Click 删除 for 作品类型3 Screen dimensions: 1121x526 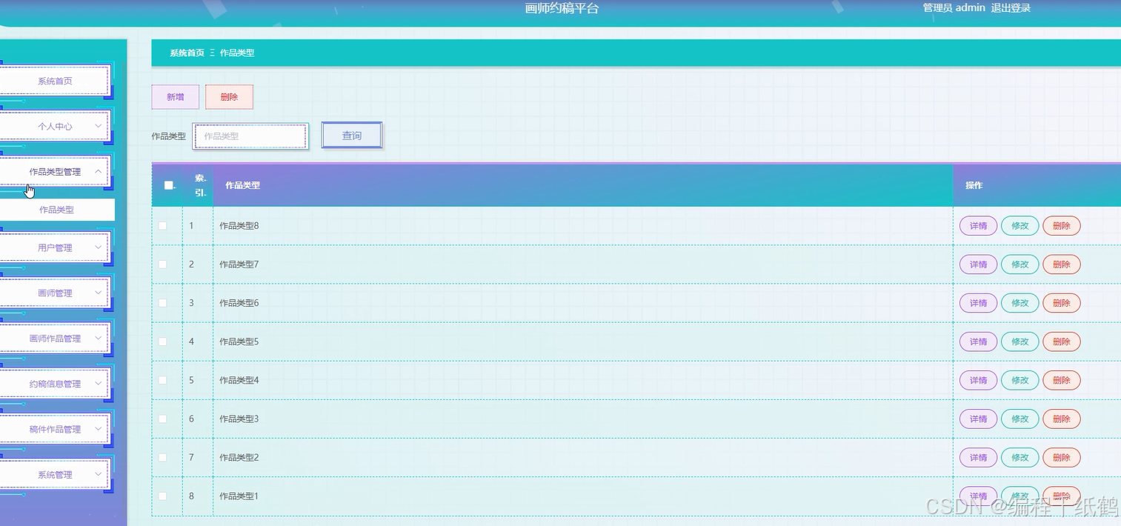pyautogui.click(x=1061, y=419)
